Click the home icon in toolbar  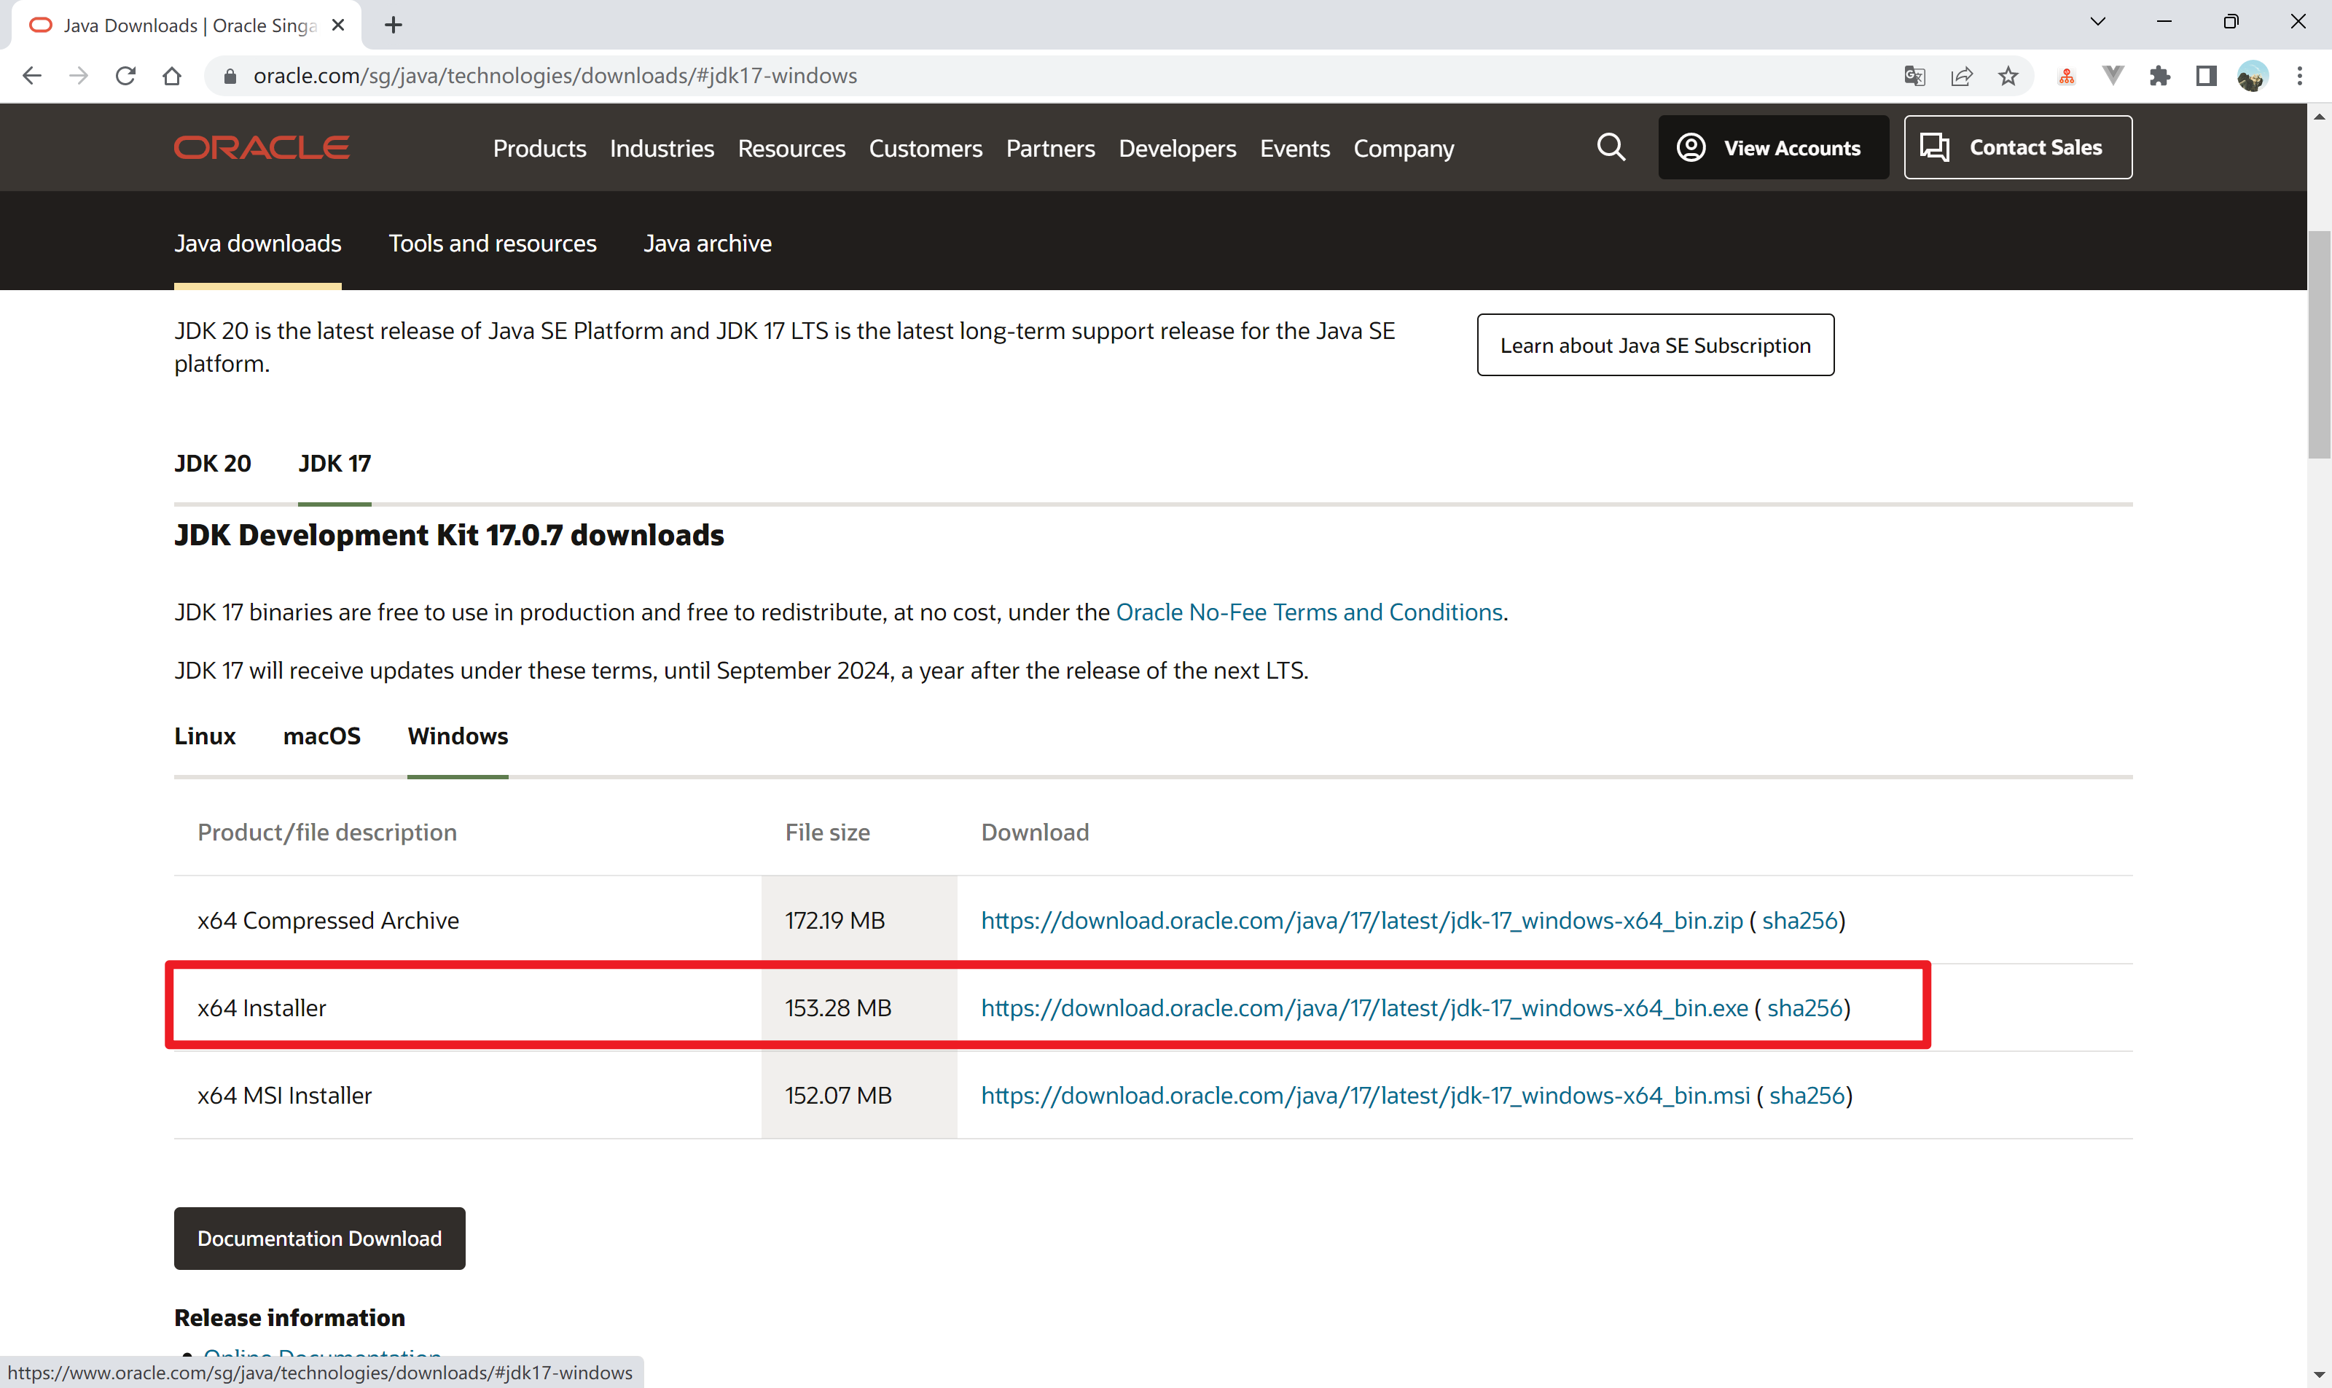(172, 76)
